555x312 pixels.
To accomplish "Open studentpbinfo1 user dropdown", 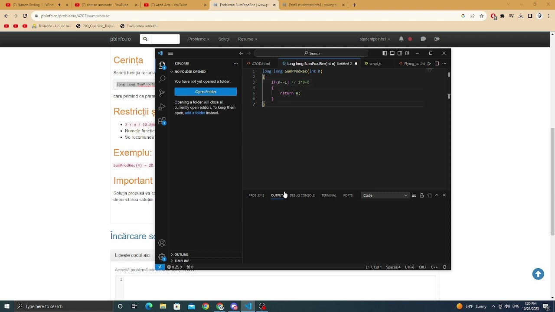I will [375, 39].
